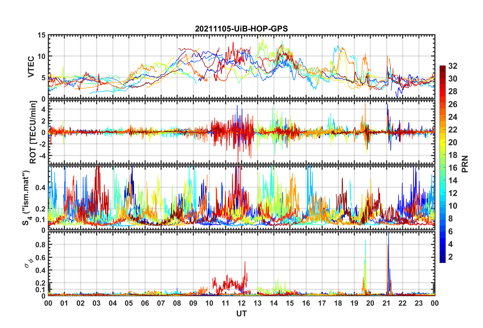Click the "14" tick on PRN colorbar
Screen dimensions: 483x328
[x=453, y=180]
